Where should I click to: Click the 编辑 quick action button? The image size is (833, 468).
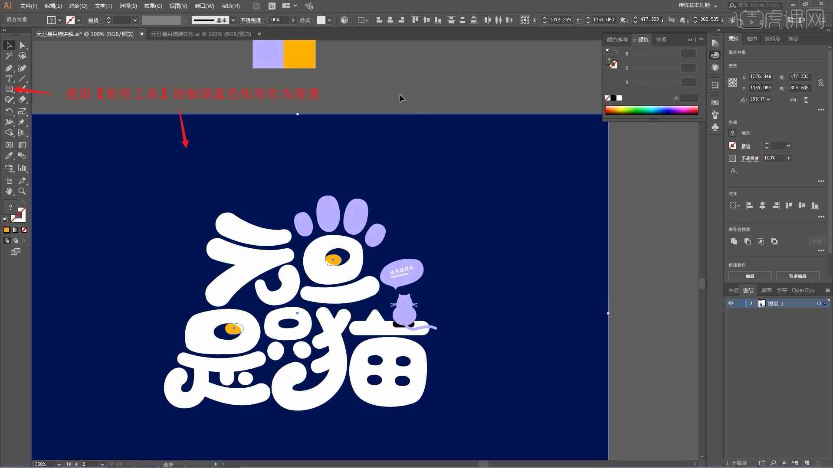(x=750, y=276)
